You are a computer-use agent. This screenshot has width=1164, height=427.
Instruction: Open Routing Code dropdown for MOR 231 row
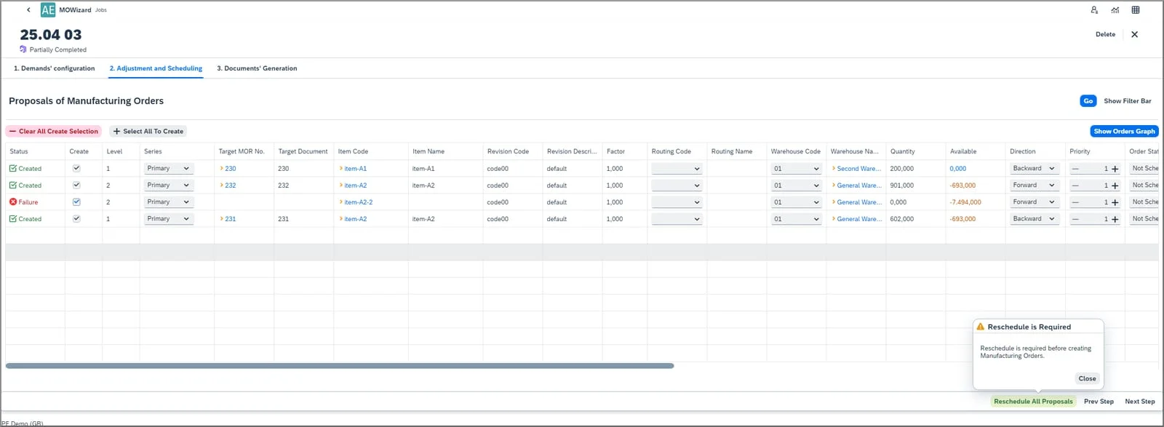coord(677,219)
